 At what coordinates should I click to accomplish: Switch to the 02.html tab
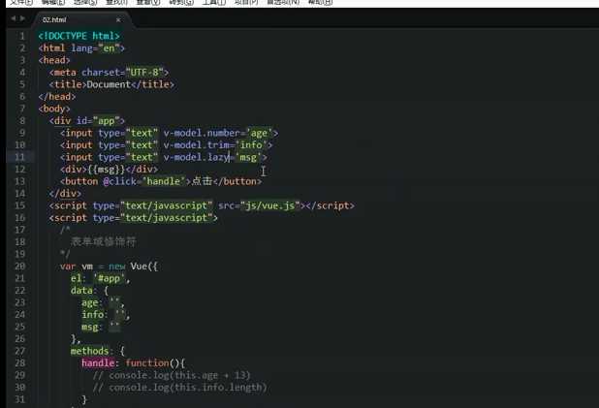[x=54, y=19]
